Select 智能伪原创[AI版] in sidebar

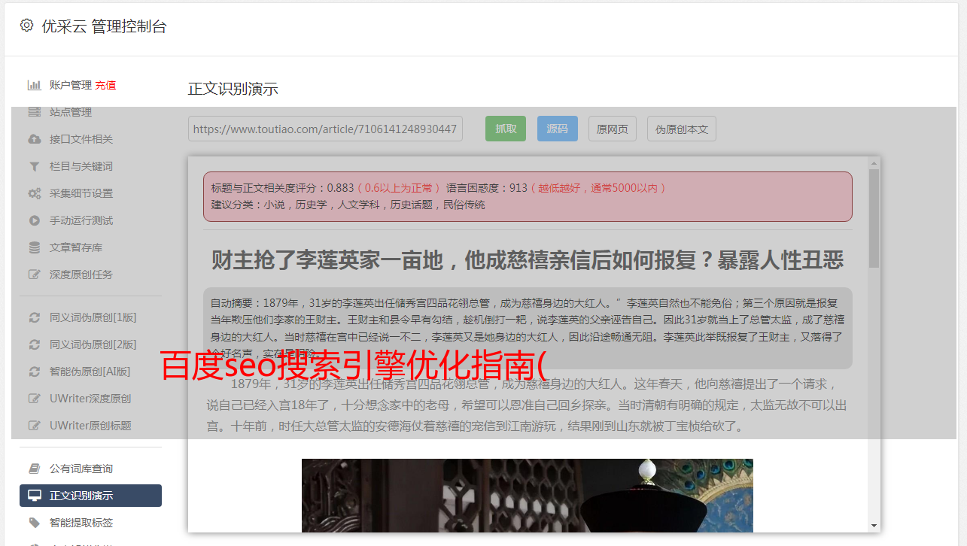coord(90,372)
